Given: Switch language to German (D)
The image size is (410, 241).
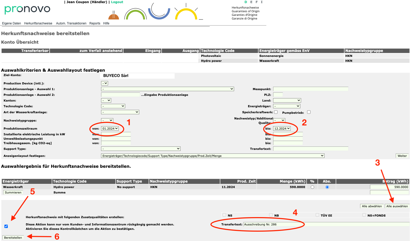Looking at the screenshot, I should [x=246, y=2].
